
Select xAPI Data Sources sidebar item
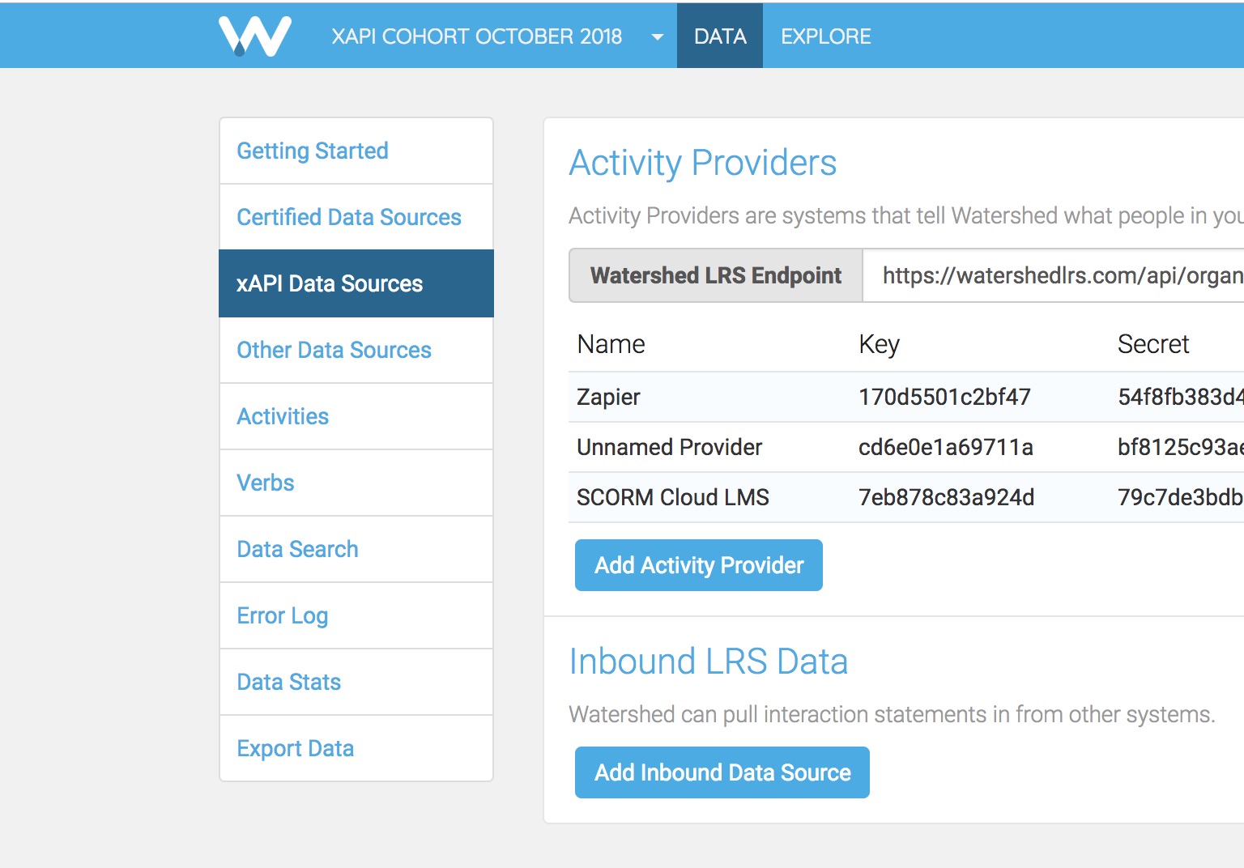pyautogui.click(x=330, y=284)
